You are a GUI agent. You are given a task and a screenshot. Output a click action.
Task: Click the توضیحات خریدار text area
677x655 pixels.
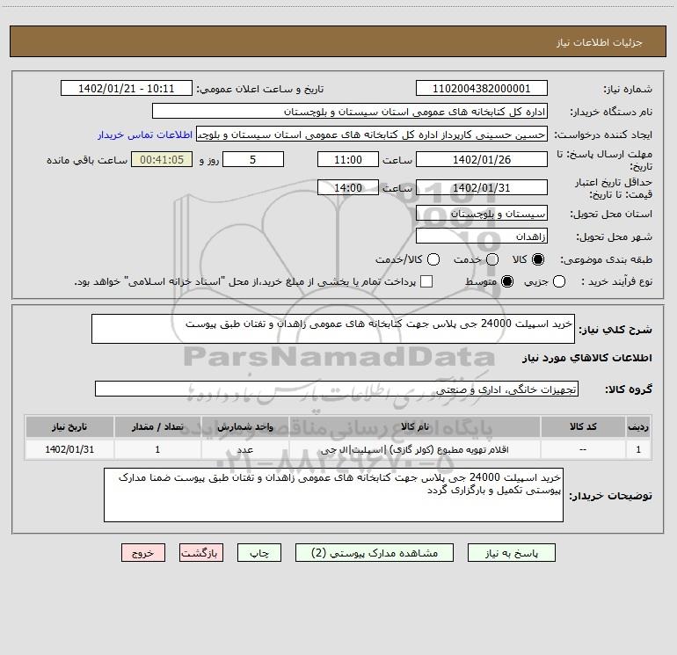[333, 495]
